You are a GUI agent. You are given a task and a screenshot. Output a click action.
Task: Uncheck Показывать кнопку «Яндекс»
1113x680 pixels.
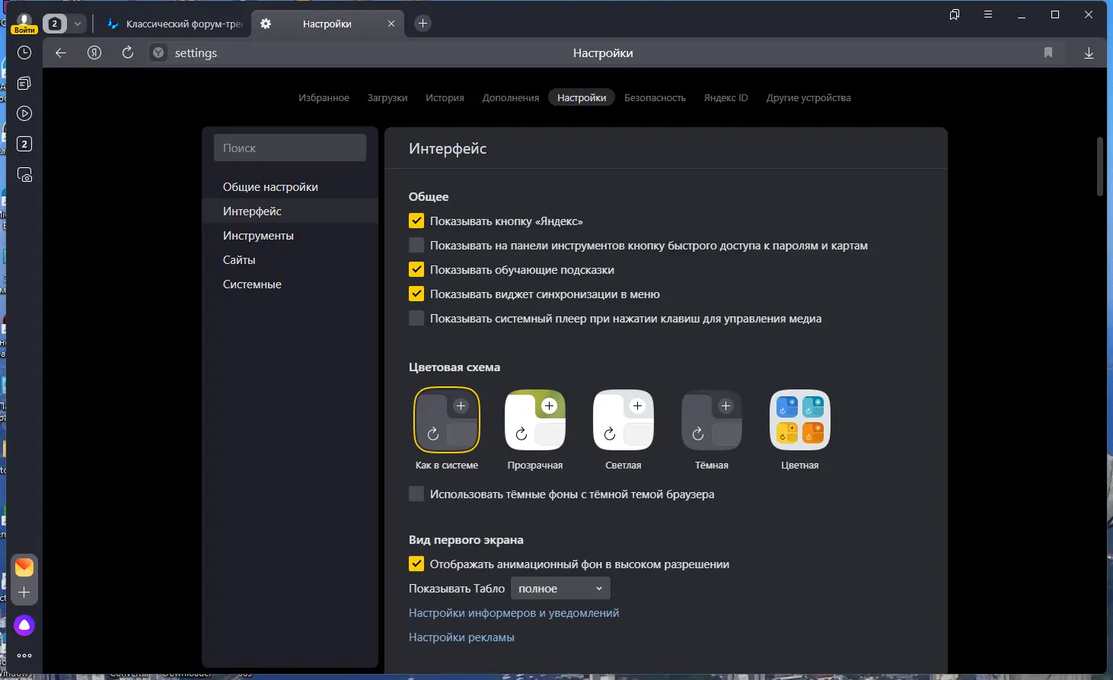coord(416,221)
